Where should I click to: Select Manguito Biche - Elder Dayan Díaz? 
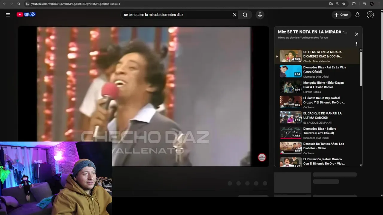pyautogui.click(x=323, y=85)
